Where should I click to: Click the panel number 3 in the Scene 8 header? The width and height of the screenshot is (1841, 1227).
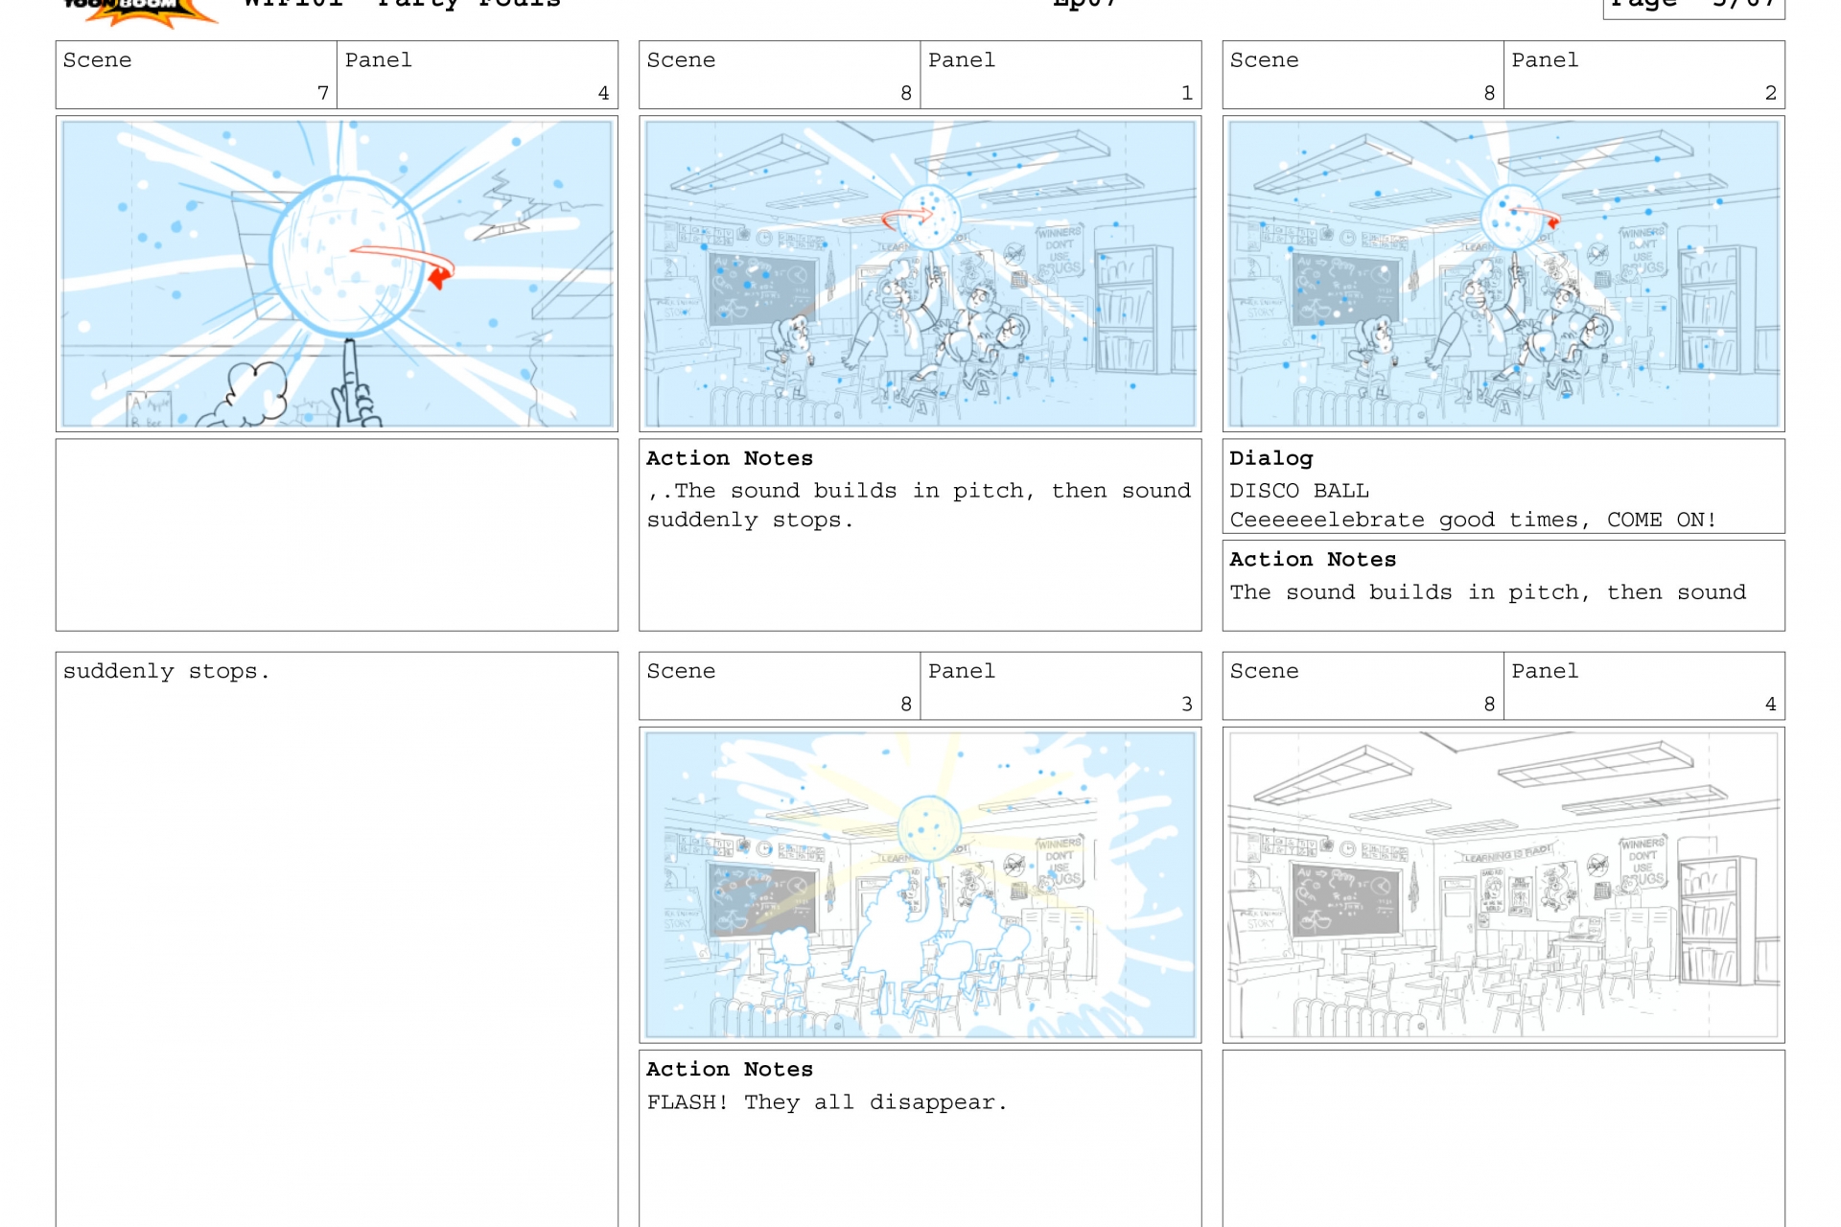pyautogui.click(x=1187, y=704)
